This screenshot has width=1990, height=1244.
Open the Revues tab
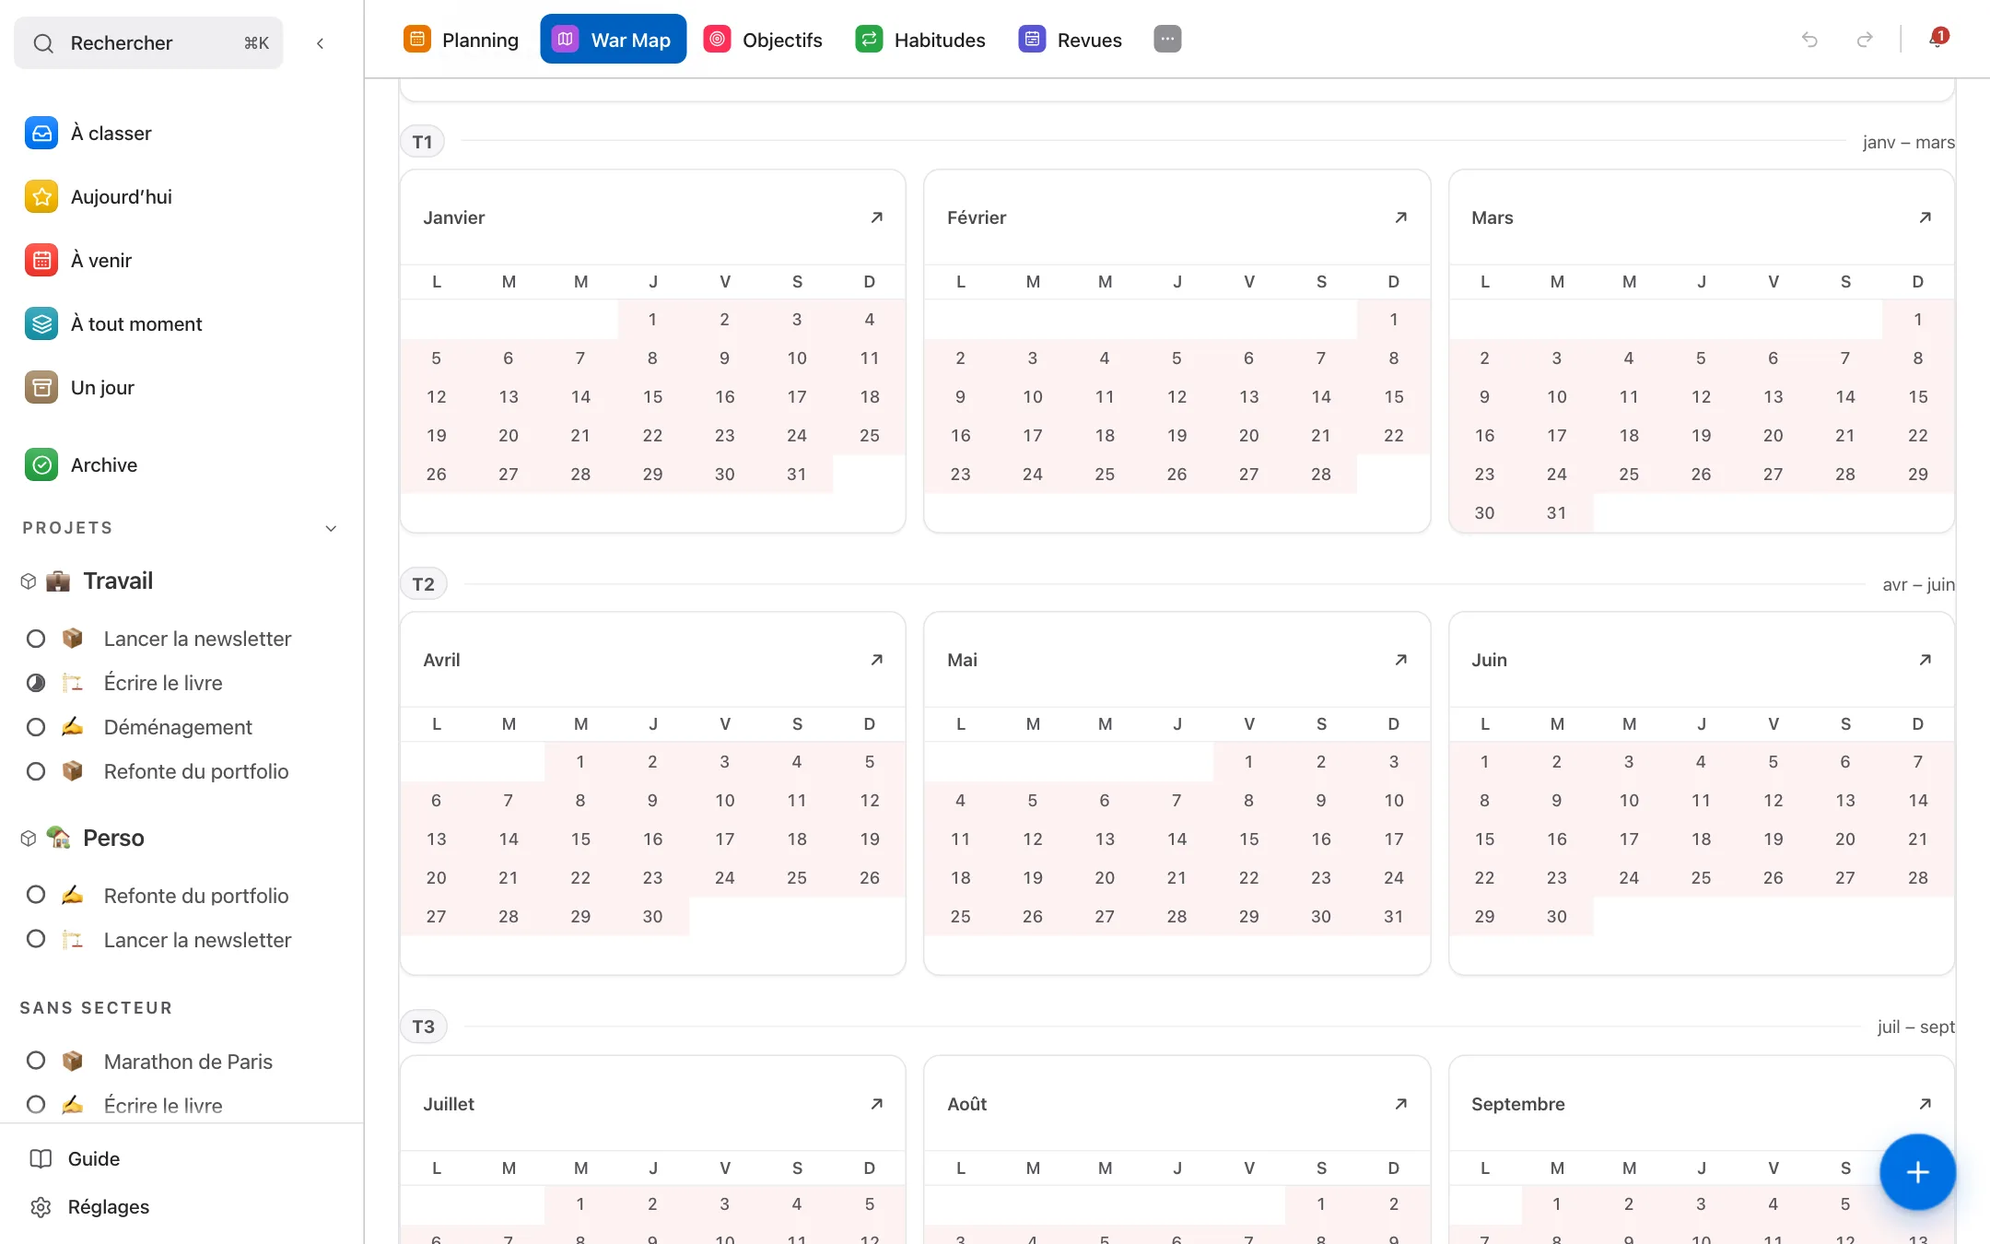click(1071, 40)
